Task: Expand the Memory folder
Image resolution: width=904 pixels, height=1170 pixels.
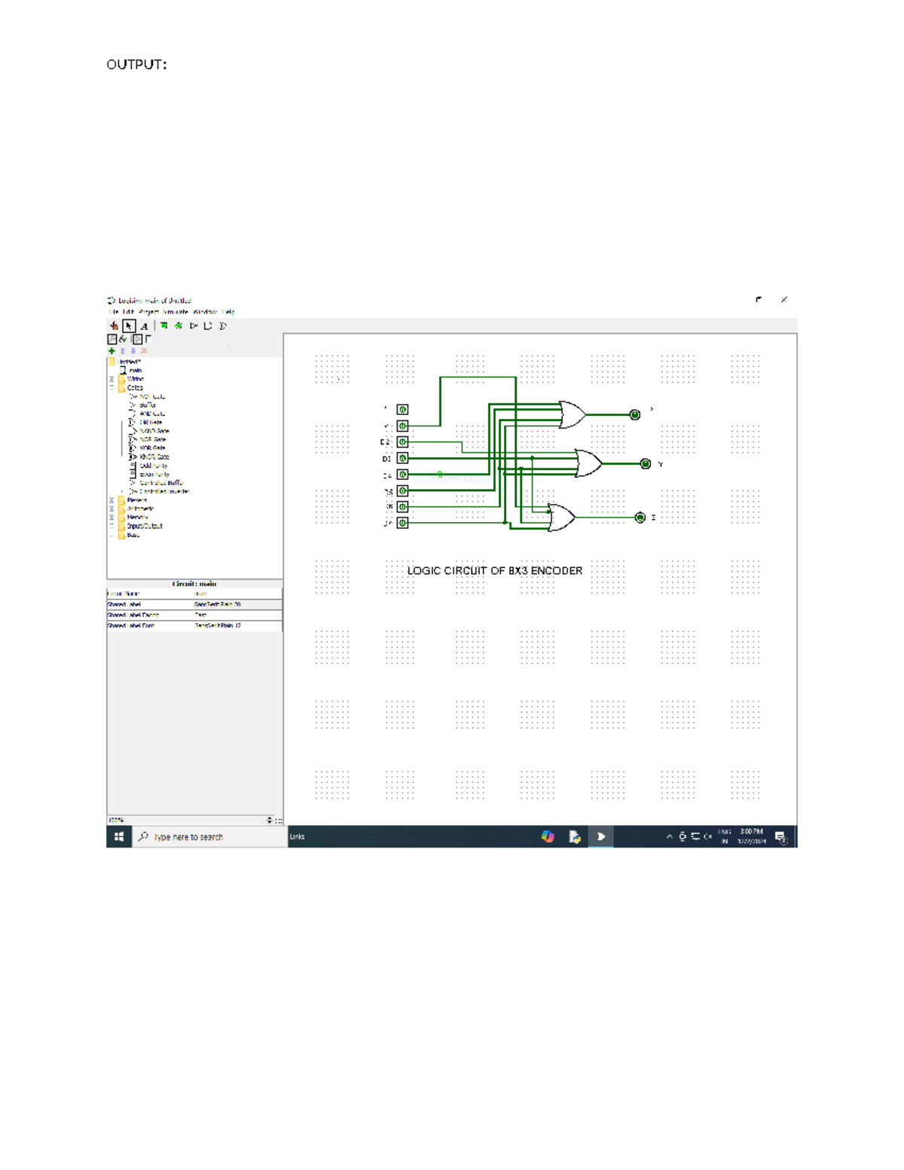Action: tap(111, 517)
